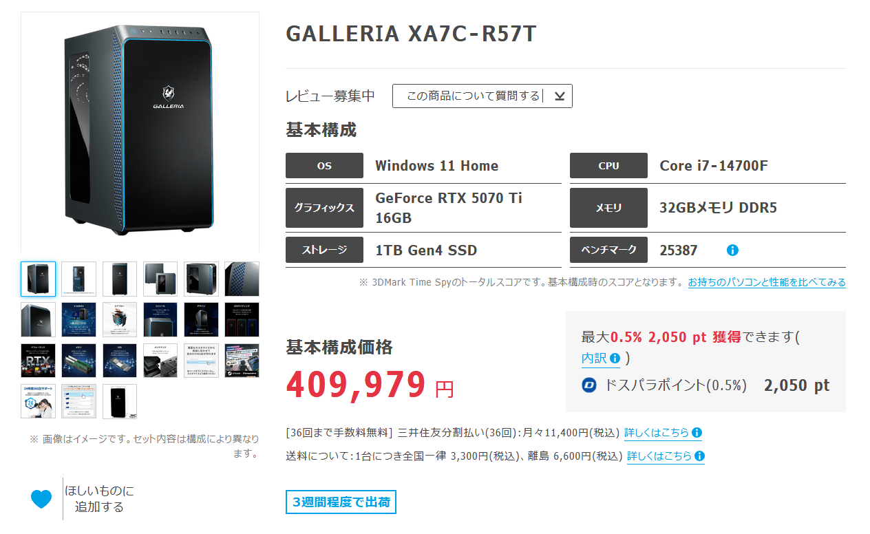The width and height of the screenshot is (870, 534).
Task: Select the RTX performance thumbnail
Action: click(x=39, y=361)
